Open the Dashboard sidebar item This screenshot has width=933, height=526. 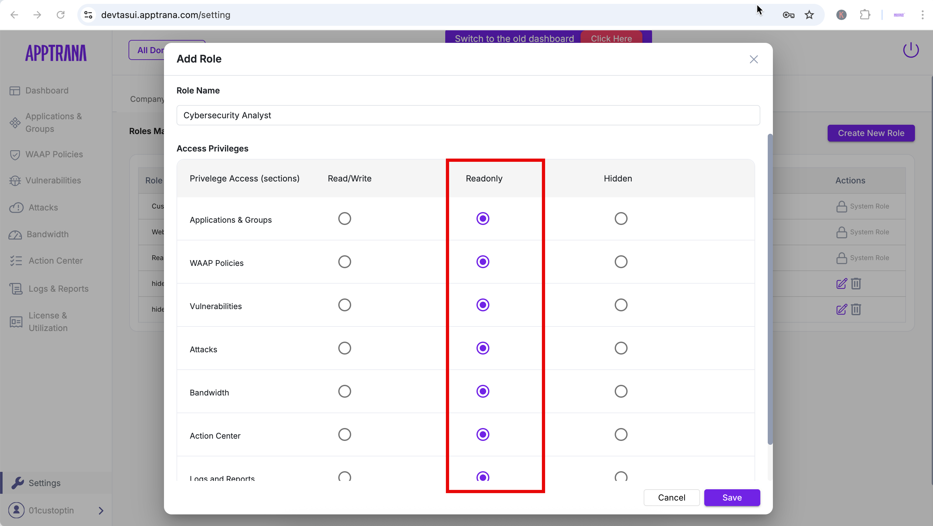[39, 91]
